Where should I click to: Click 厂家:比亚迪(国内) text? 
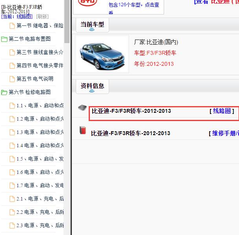coord(156,42)
